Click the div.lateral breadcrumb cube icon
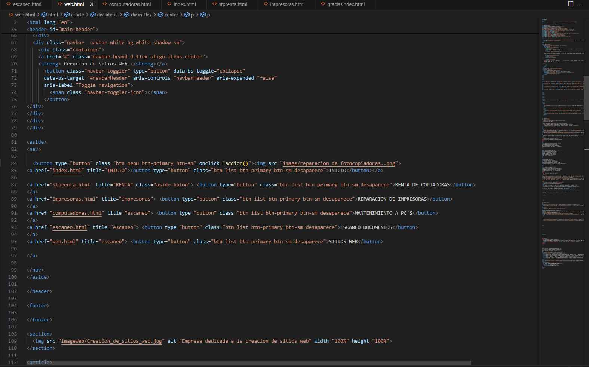 (93, 15)
